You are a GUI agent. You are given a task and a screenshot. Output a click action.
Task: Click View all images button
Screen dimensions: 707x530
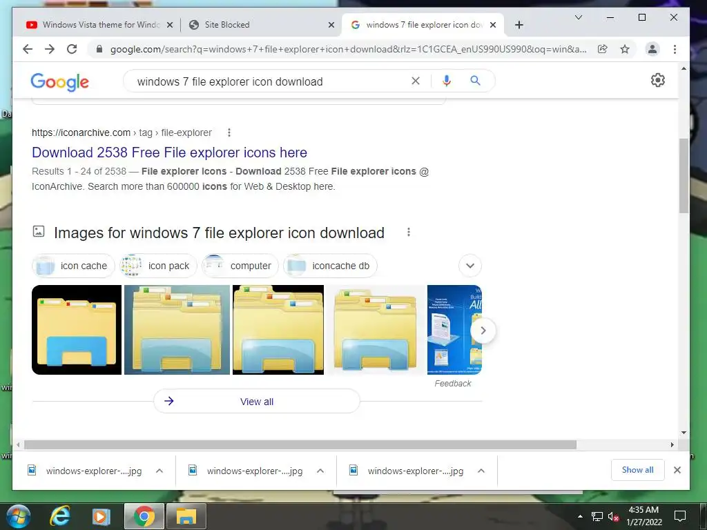257,401
